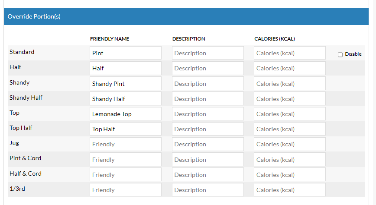Focus the Half row calories input
The image size is (376, 205).
coord(289,68)
